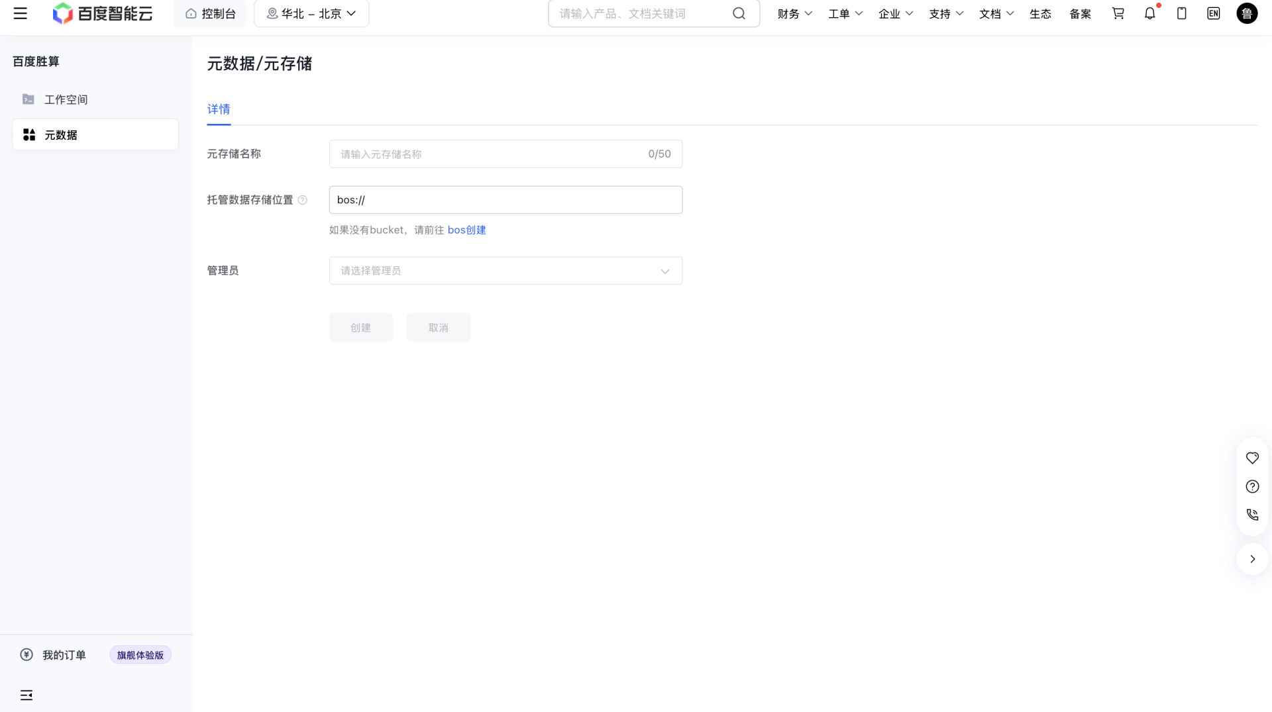The image size is (1272, 712).
Task: Select the 详情 tab
Action: click(219, 109)
